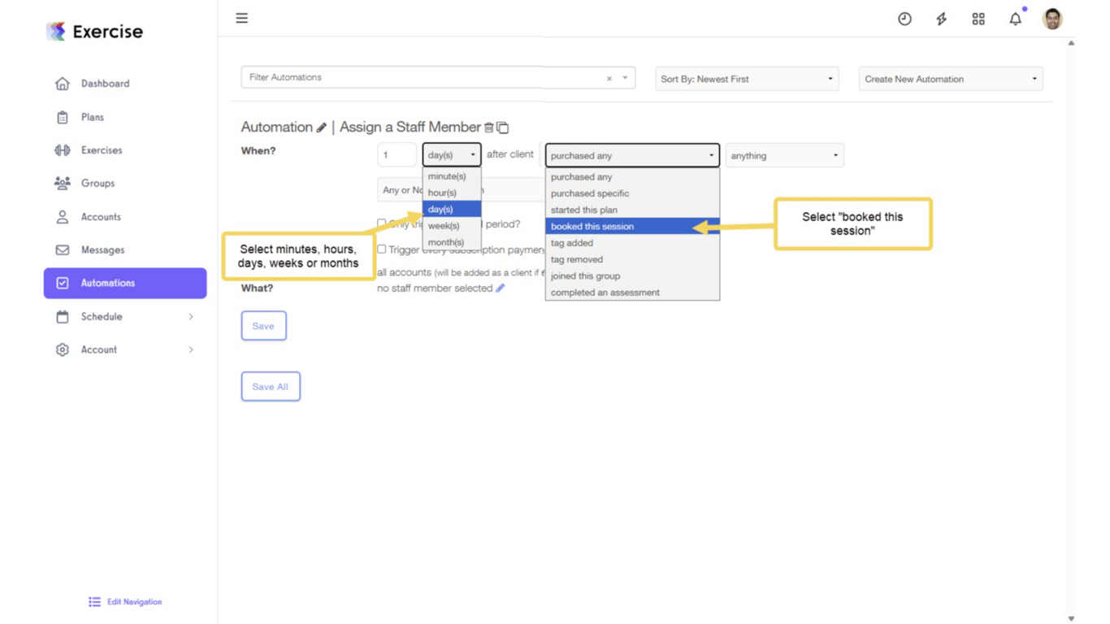Open the Sort By Newest First dropdown
Image resolution: width=1110 pixels, height=624 pixels.
tap(745, 78)
